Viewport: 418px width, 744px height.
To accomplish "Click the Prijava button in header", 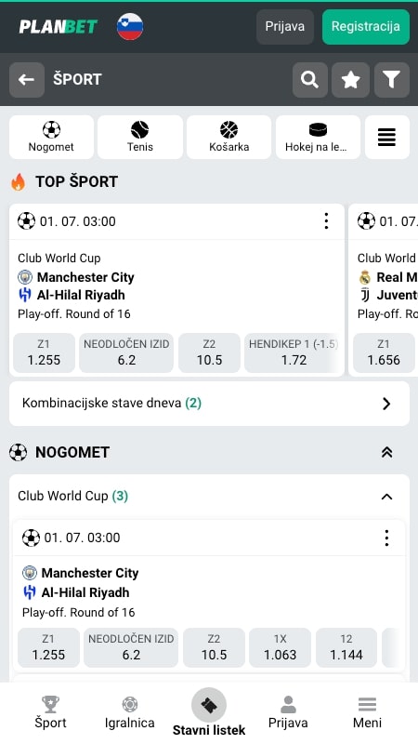I will (285, 27).
